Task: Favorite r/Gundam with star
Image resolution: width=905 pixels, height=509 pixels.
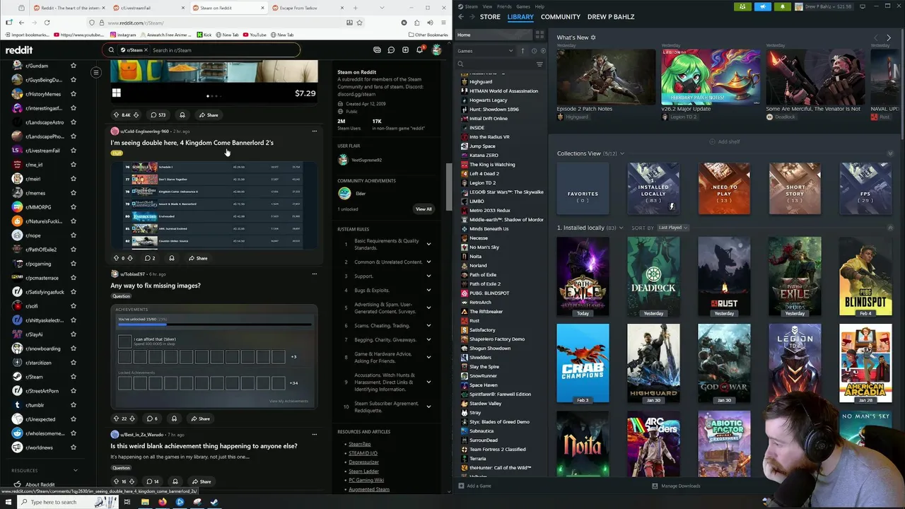Action: 73,66
